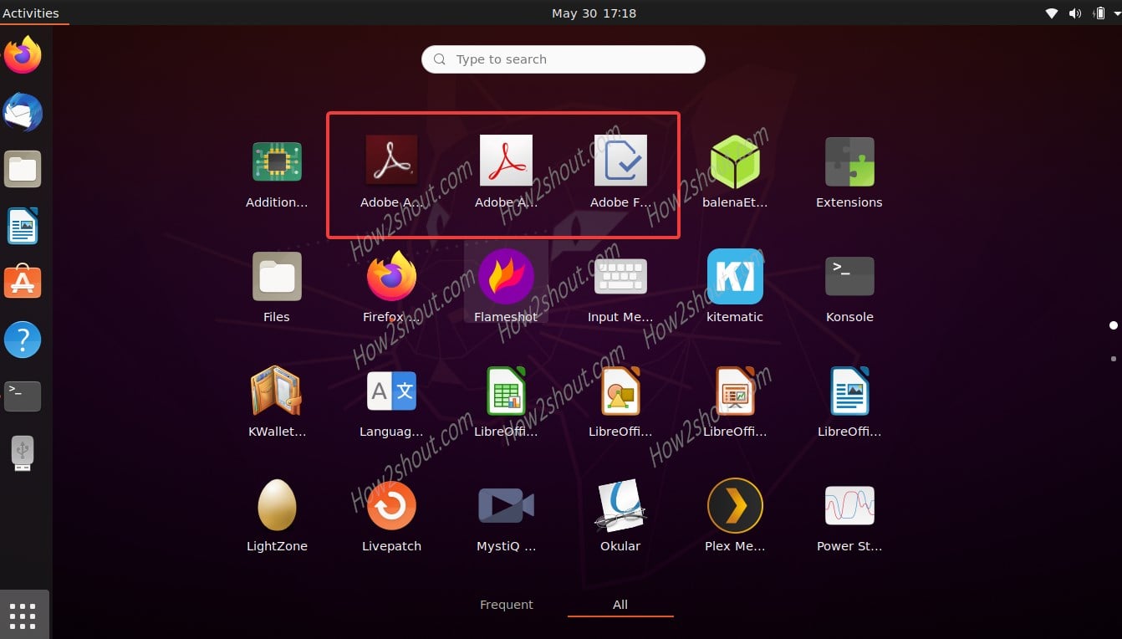The image size is (1122, 639).
Task: Start the LightZone photo editor
Action: point(277,505)
